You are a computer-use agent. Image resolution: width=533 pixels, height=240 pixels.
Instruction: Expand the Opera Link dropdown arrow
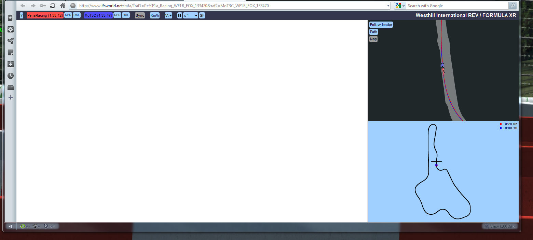pyautogui.click(x=27, y=226)
